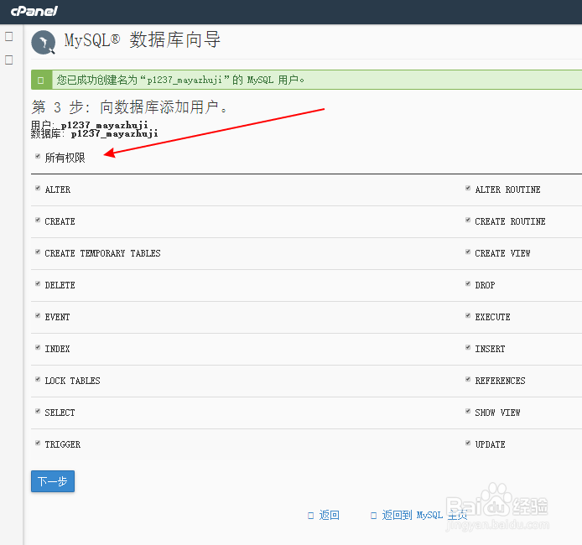Open the 返回到 MySQL 主页 link
Screen dimensions: 582x545
coord(424,516)
